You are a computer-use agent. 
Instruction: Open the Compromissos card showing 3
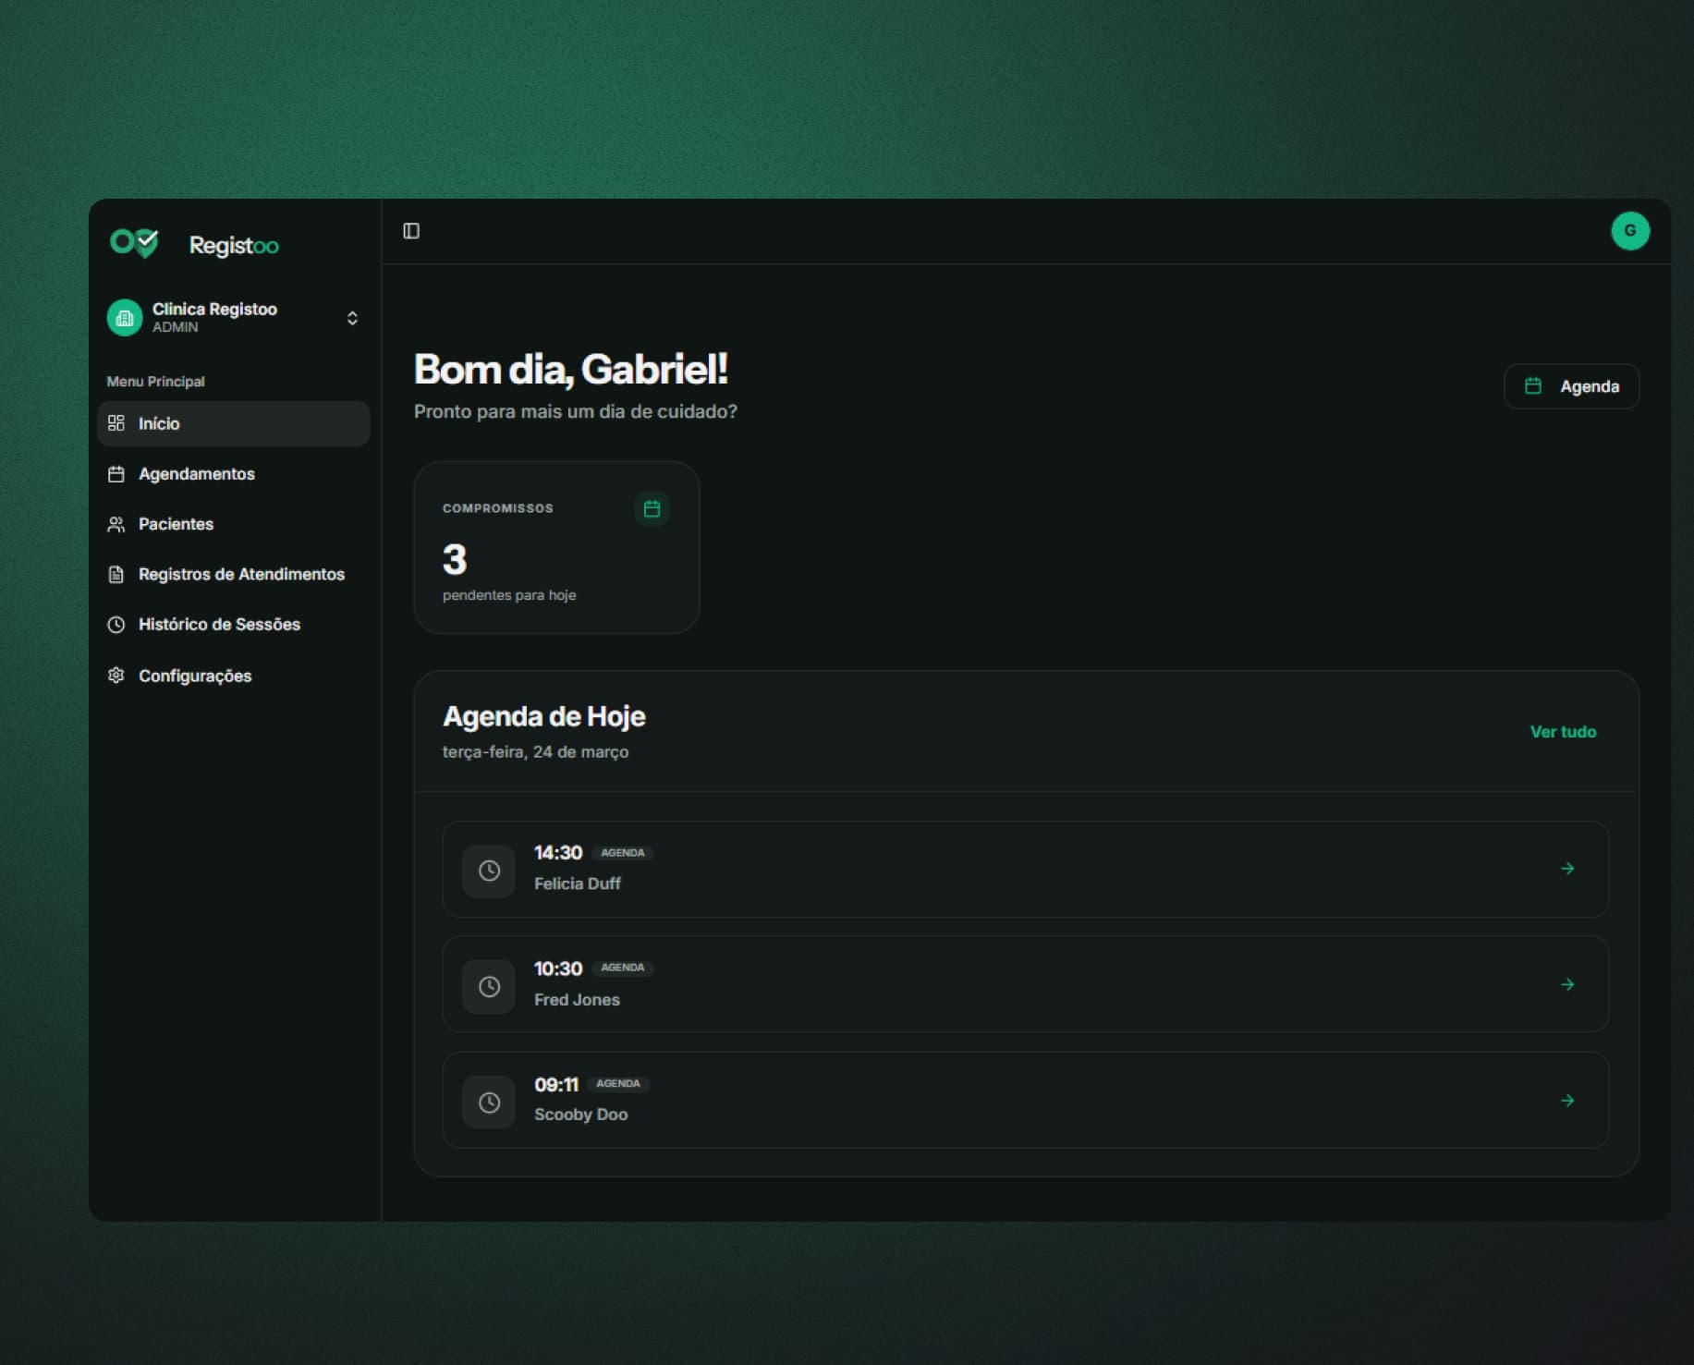[x=556, y=547]
